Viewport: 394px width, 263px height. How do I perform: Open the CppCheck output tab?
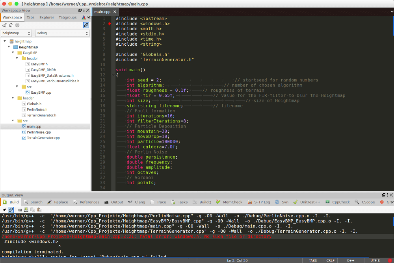coord(338,202)
